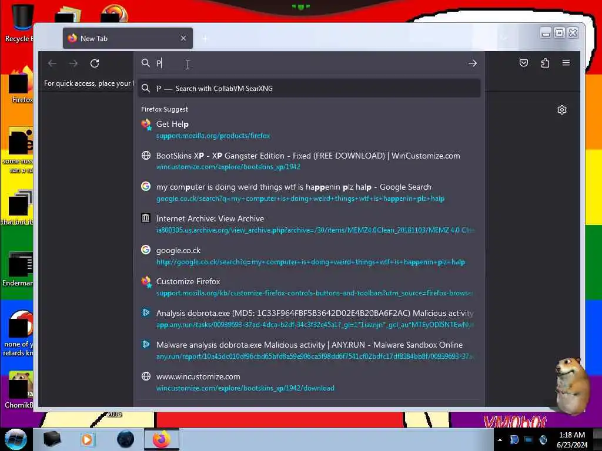Open black box taskbar icon
Screen dimensions: 602x451
click(x=52, y=439)
